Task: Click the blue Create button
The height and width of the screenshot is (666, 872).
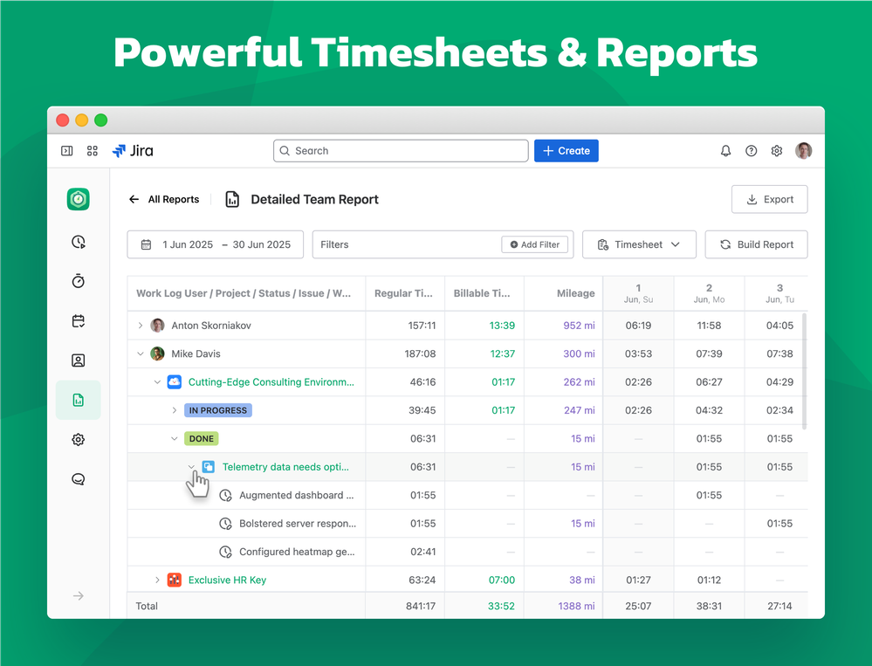Action: (566, 151)
